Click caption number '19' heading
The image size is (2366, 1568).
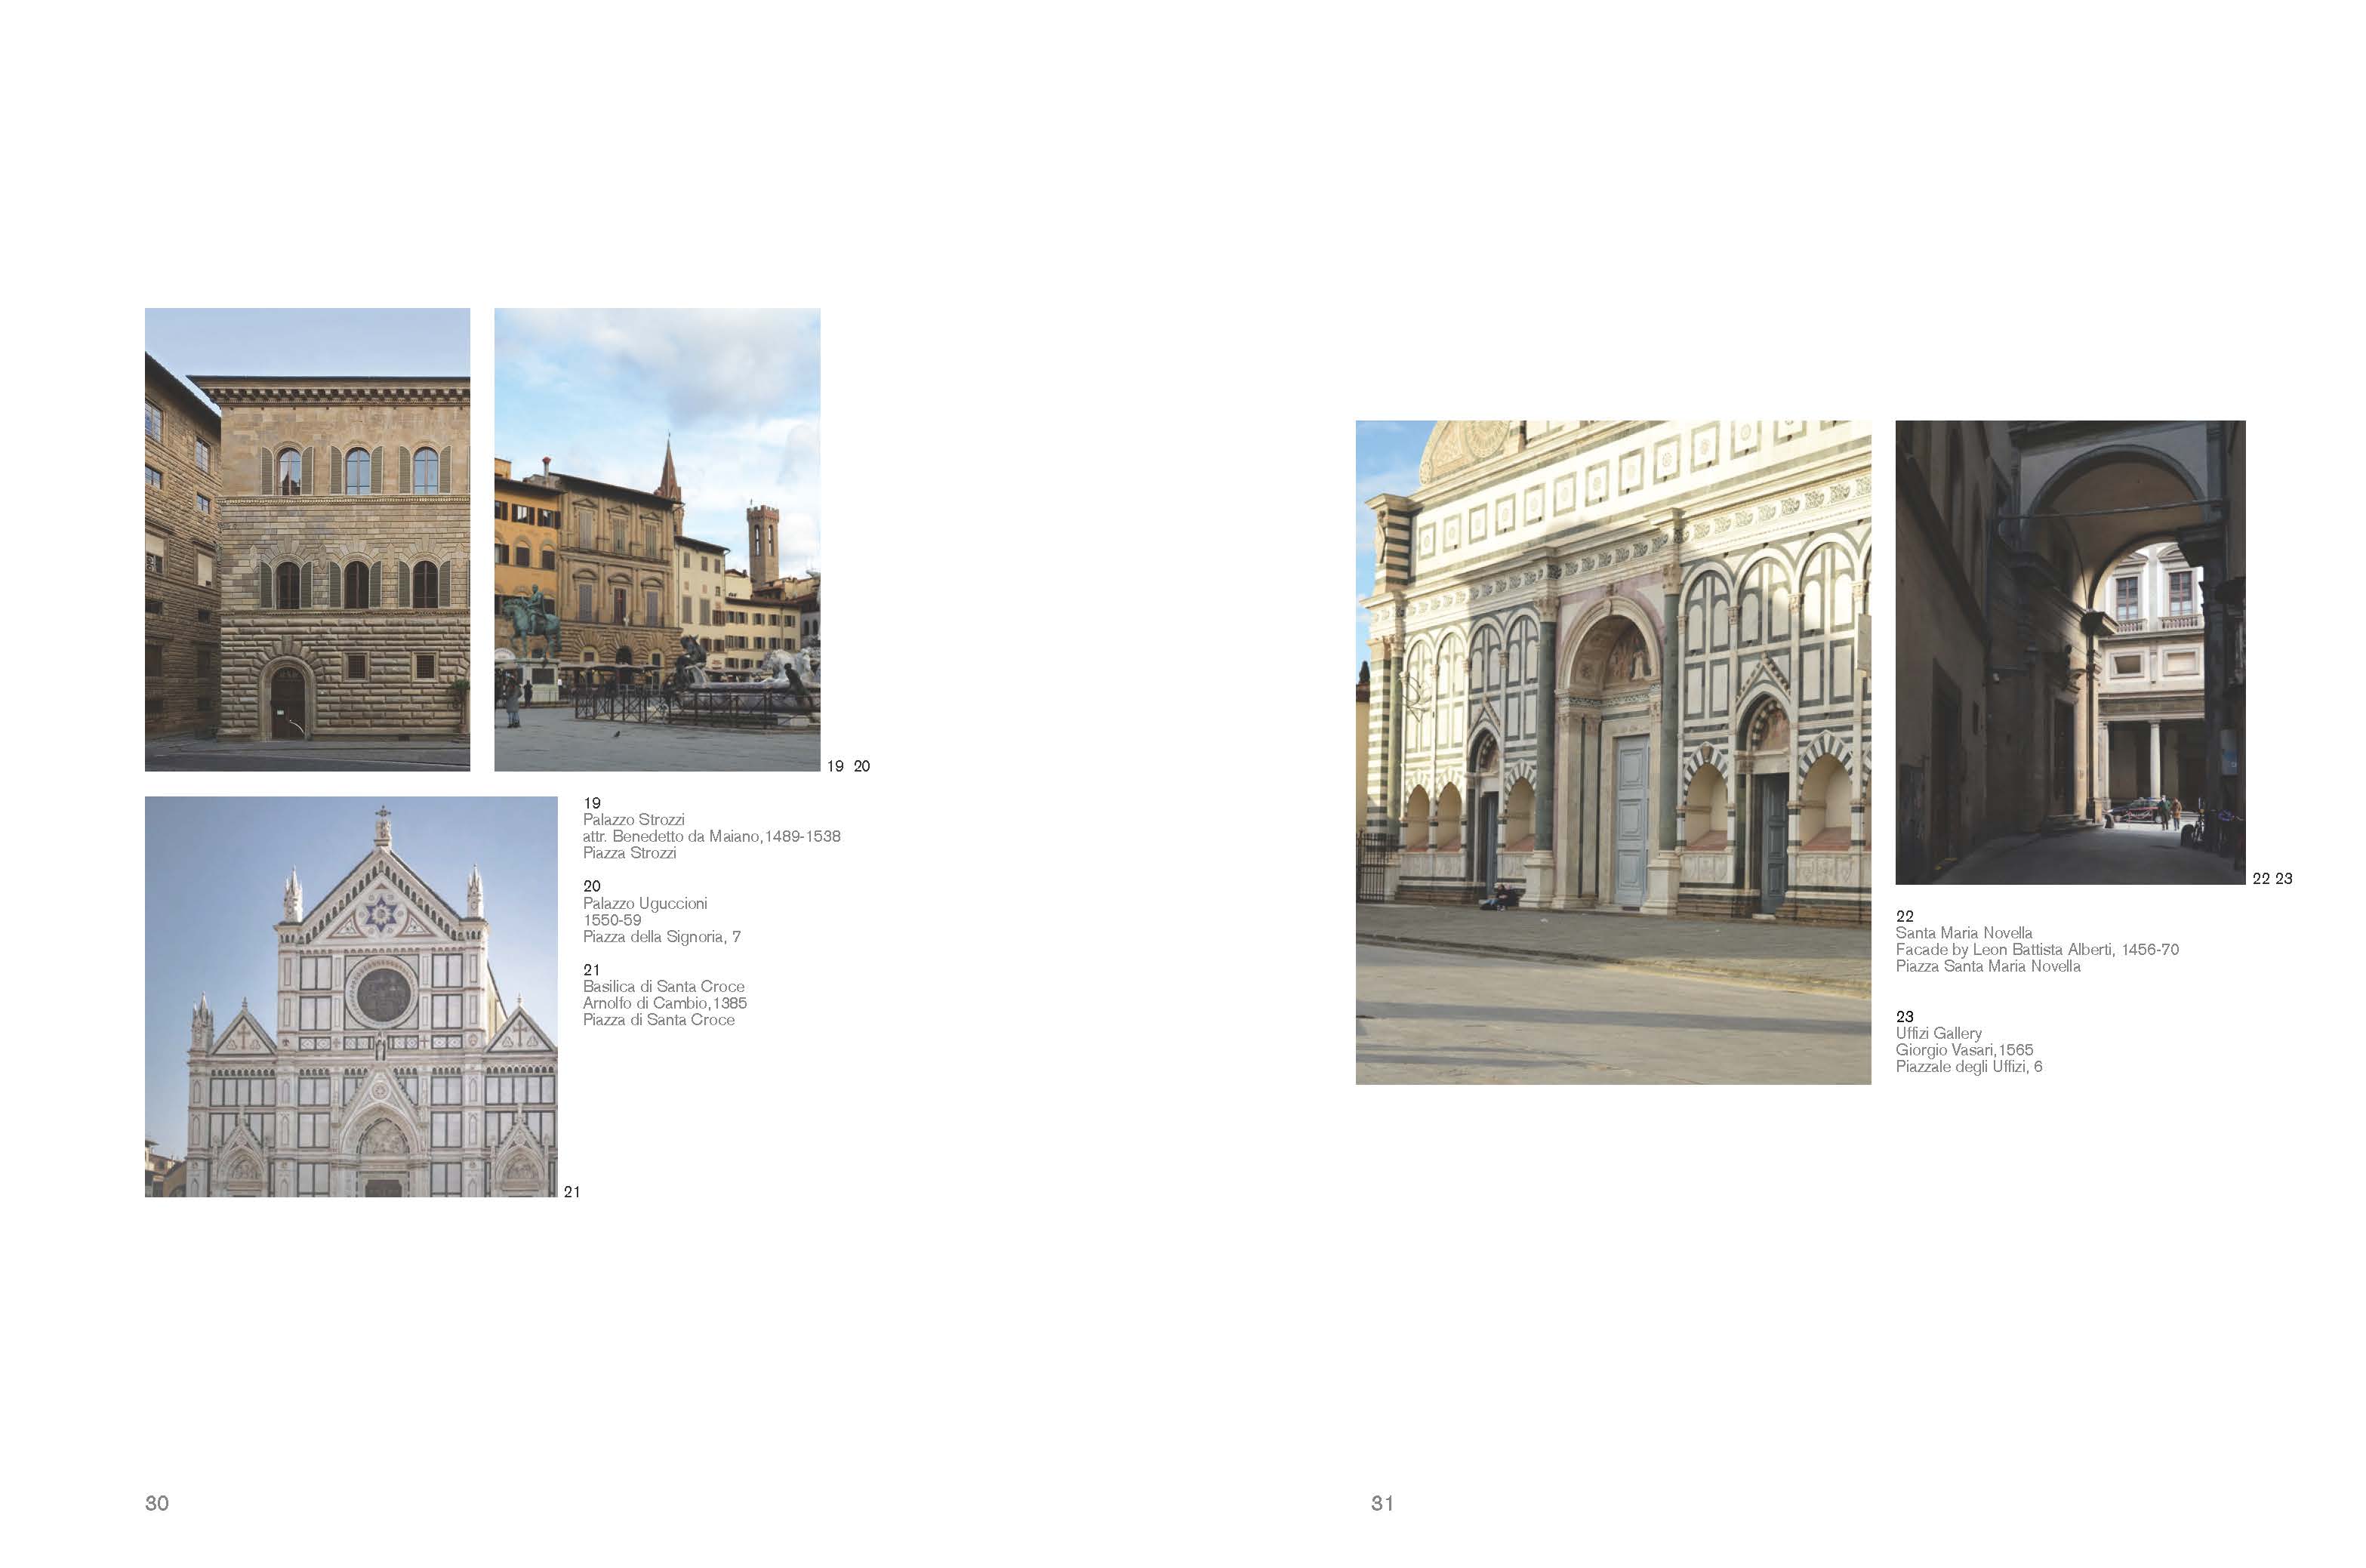pos(592,803)
